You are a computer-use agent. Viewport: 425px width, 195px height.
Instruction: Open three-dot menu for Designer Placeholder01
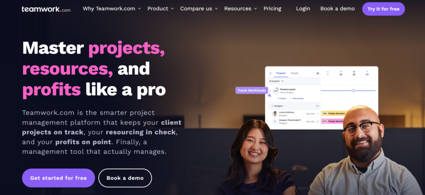[x=318, y=121]
